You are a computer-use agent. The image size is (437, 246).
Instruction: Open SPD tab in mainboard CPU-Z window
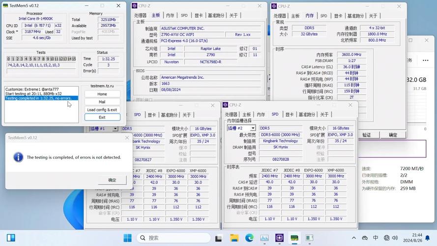[x=184, y=15]
